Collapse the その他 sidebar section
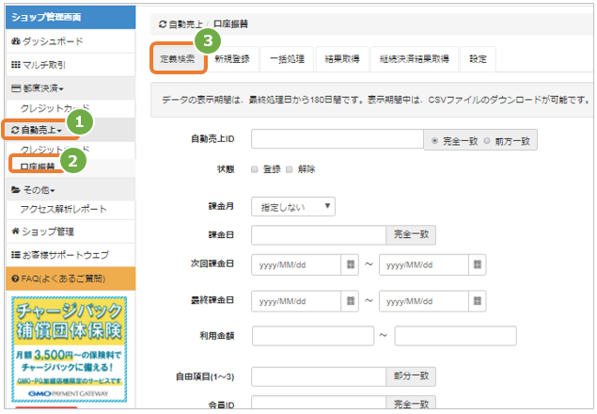Viewport: 597px width, 414px height. point(71,190)
